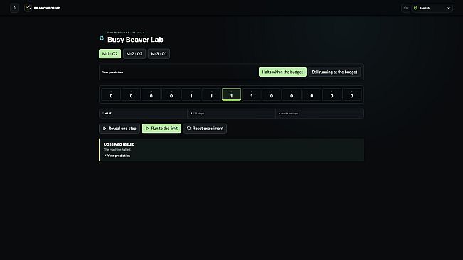Click the circular reset icon
This screenshot has width=463, height=260.
pos(188,129)
